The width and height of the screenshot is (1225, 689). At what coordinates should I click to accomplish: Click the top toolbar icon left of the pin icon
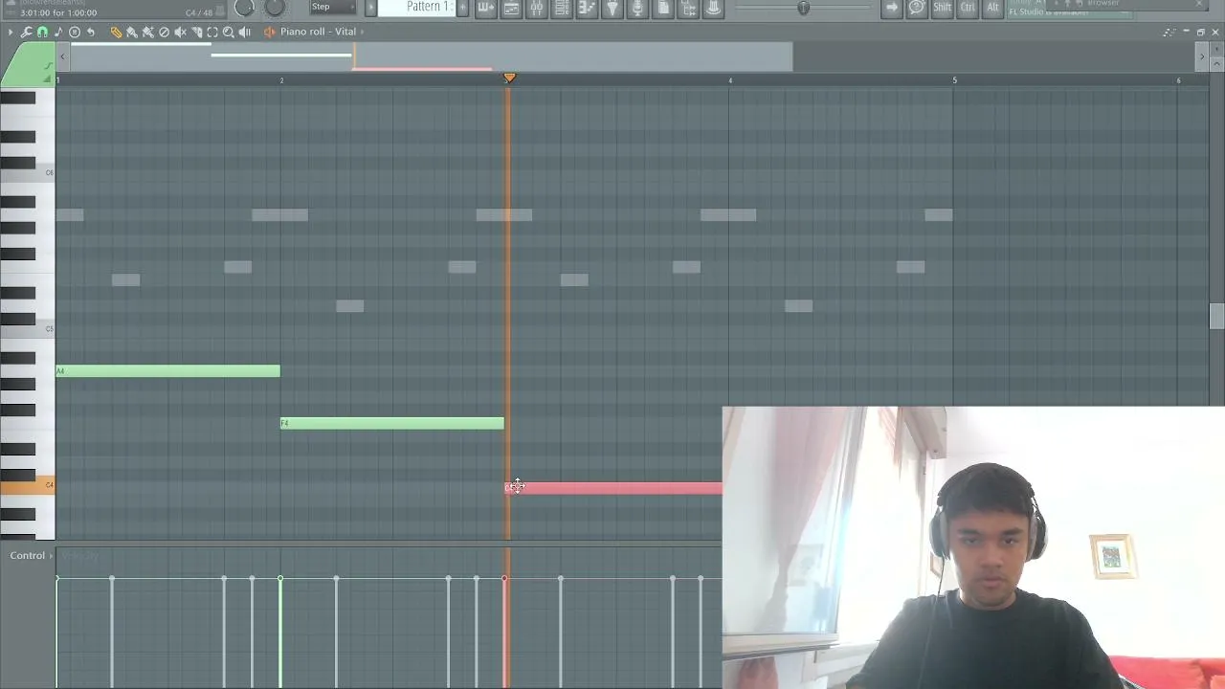point(587,8)
